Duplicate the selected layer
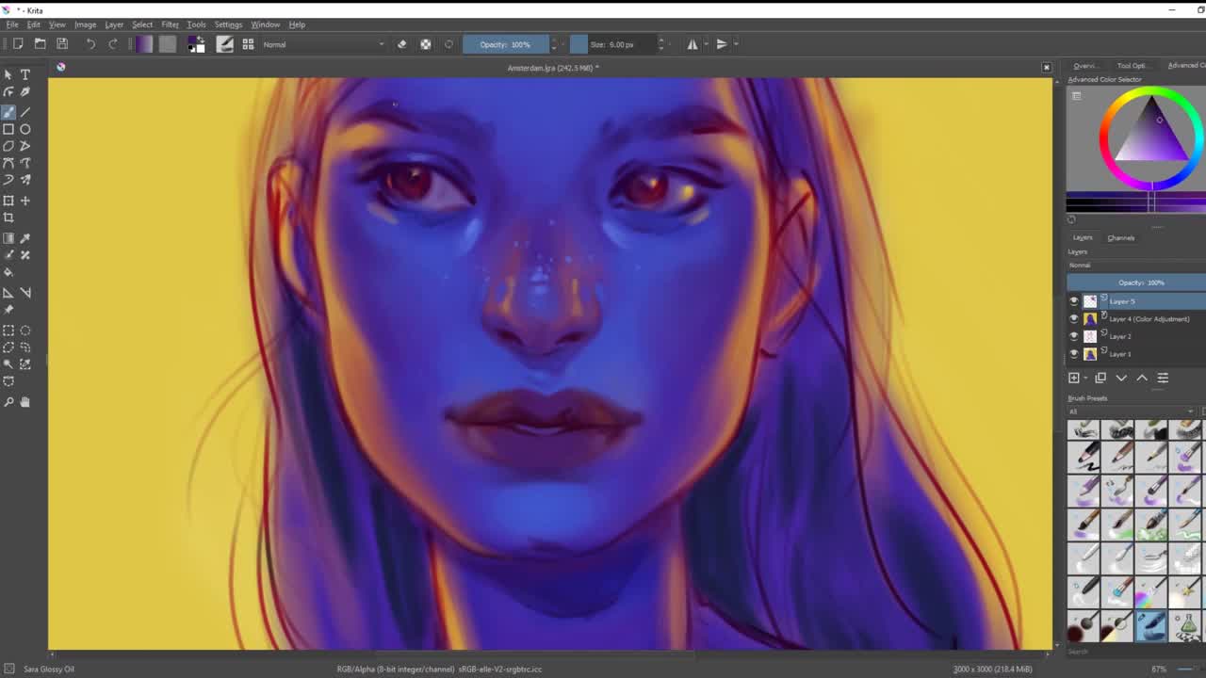Viewport: 1206px width, 678px height. [x=1100, y=378]
